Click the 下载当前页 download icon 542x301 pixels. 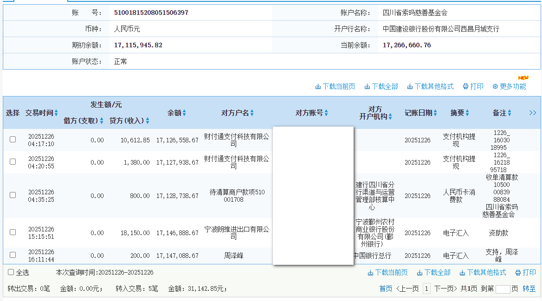tap(319, 86)
